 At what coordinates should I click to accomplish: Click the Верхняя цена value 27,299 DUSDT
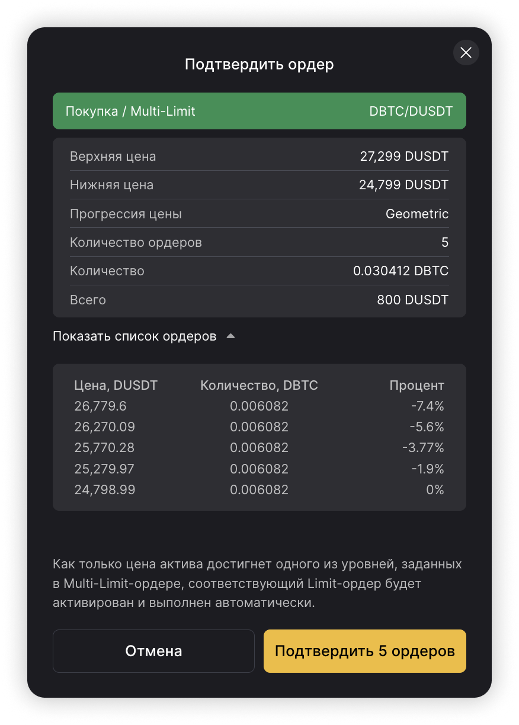click(404, 157)
